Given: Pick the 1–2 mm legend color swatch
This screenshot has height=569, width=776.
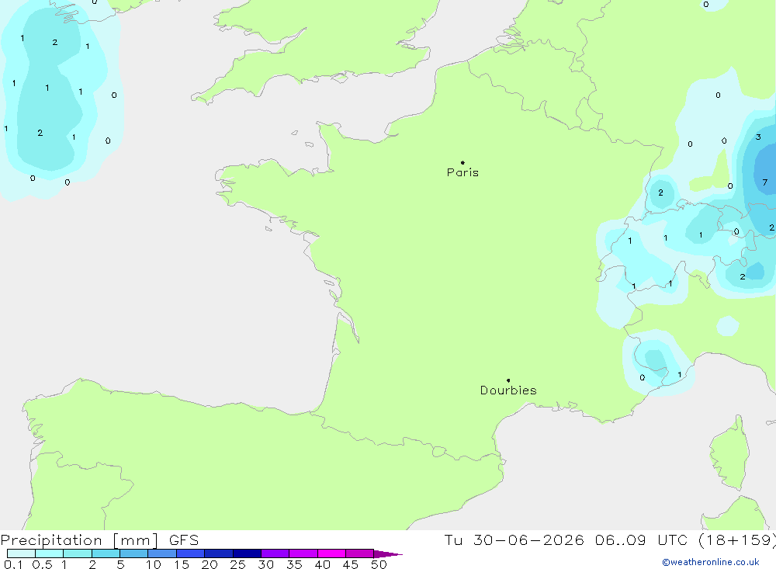Looking at the screenshot, I should [78, 553].
